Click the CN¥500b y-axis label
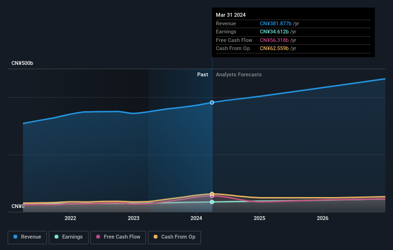Screen dimensions: 393x250 click(22, 63)
